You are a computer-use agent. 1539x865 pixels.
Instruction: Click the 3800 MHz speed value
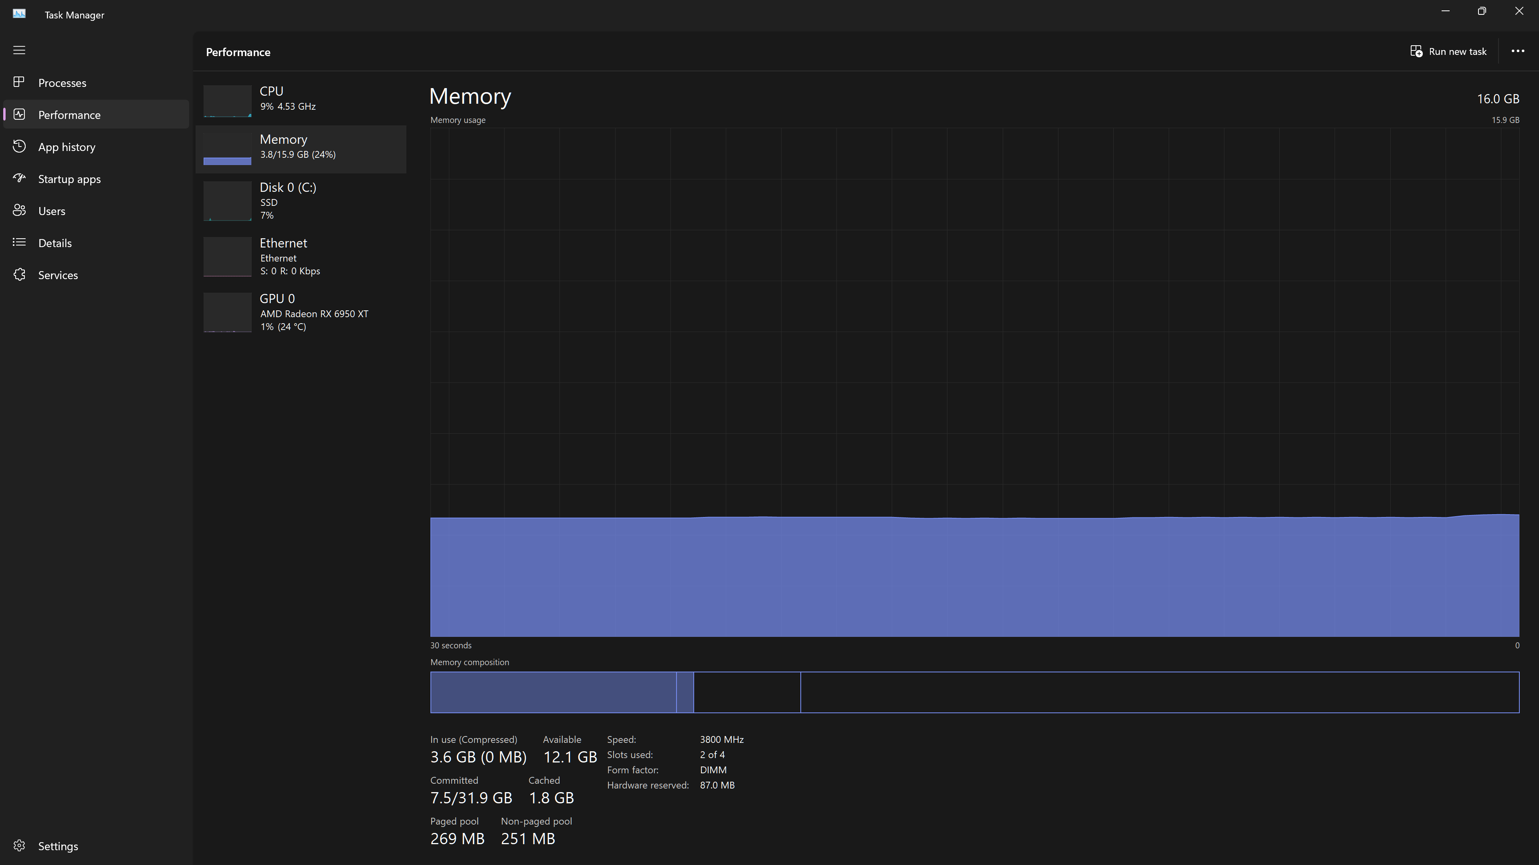(722, 740)
